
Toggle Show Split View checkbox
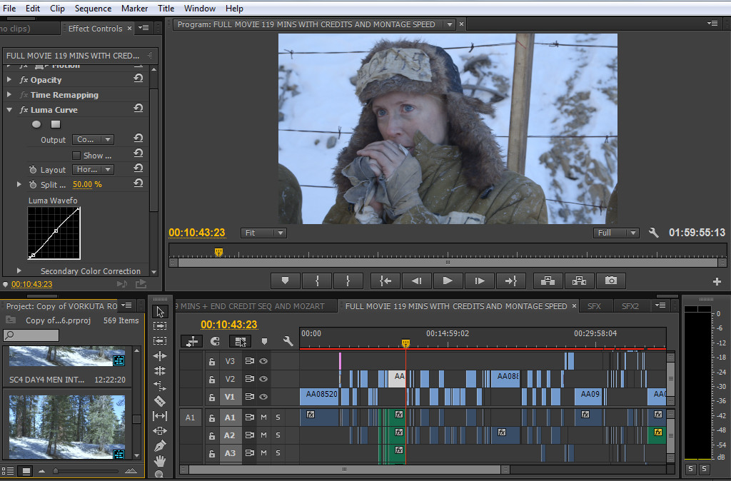tap(76, 155)
